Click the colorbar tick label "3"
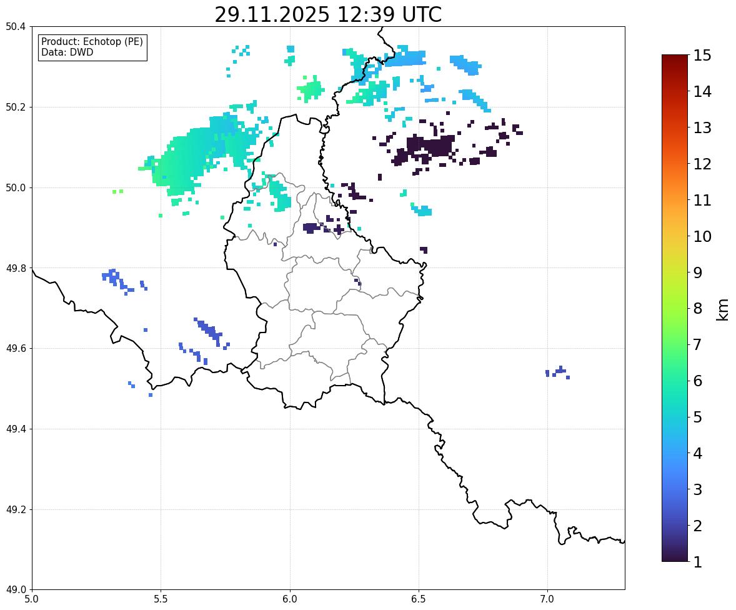736x610 pixels. [697, 489]
